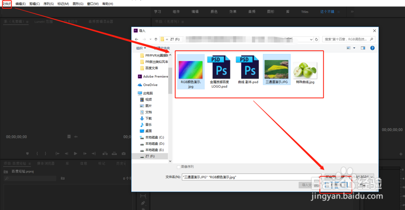The image size is (405, 210).
Task: Click the navigation pane scrollbar thumb
Action: (170, 81)
